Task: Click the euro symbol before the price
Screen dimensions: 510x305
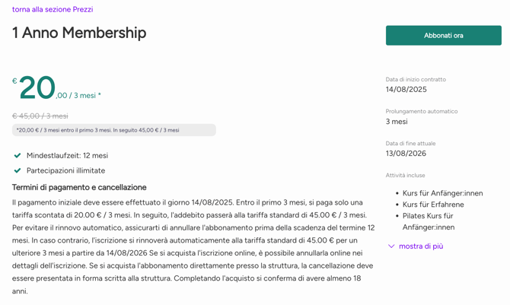Action: click(x=14, y=81)
